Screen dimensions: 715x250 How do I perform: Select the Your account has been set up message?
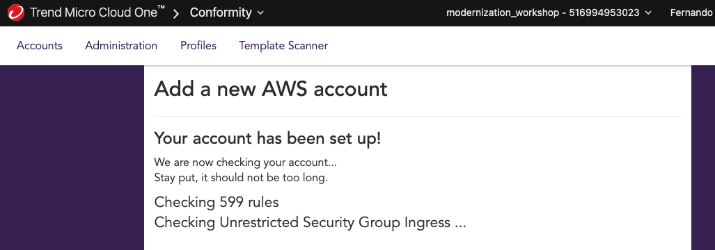click(267, 138)
